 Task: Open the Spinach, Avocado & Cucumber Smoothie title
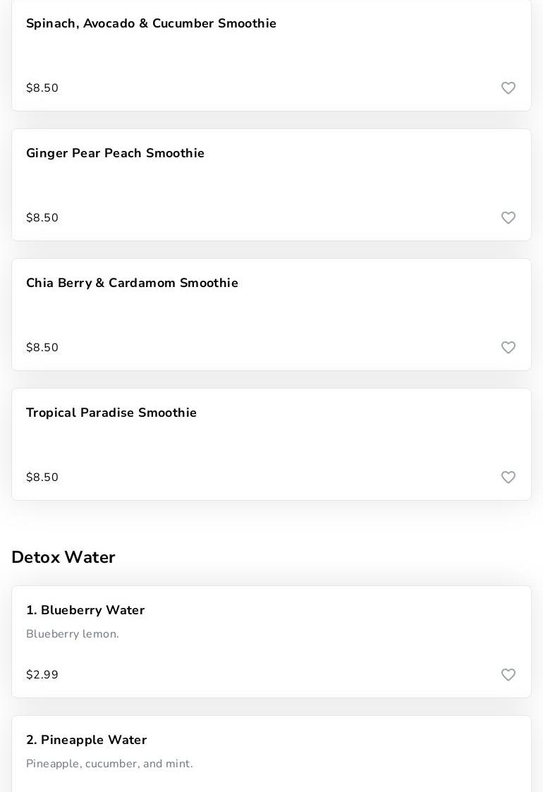[151, 24]
